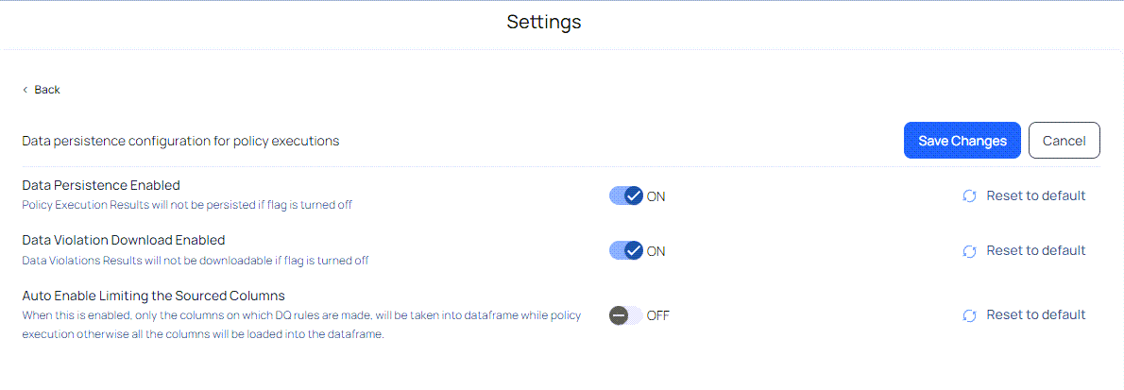Click checkmark knob on Data Violation Download toggle
The image size is (1124, 390).
point(633,251)
